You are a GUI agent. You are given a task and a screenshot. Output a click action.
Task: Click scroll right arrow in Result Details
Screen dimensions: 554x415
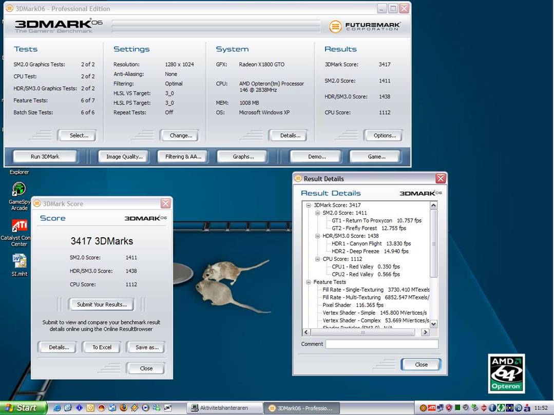(426, 332)
